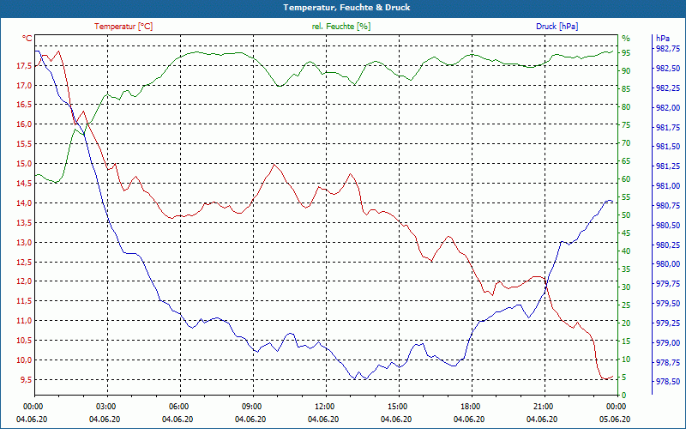The width and height of the screenshot is (686, 429).
Task: Click the 03:00 time axis label
Action: [107, 406]
